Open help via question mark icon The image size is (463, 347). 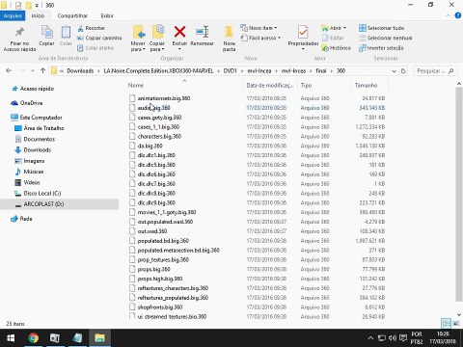pyautogui.click(x=458, y=15)
